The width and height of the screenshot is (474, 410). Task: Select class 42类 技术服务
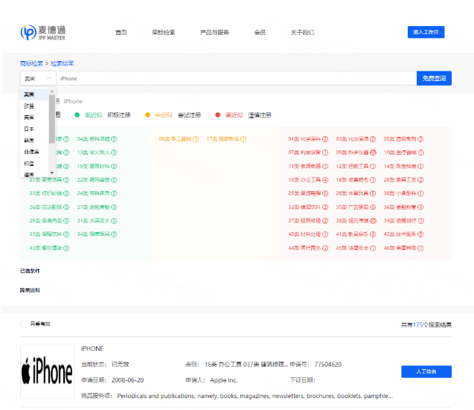pos(403,234)
